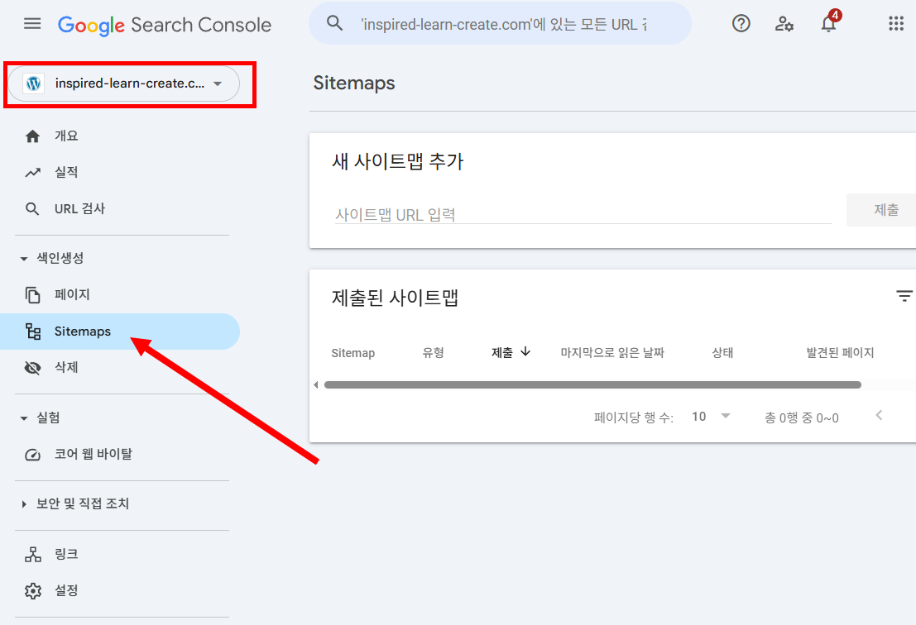Select the Sitemaps menu item
Image resolution: width=916 pixels, height=625 pixels.
click(x=120, y=332)
